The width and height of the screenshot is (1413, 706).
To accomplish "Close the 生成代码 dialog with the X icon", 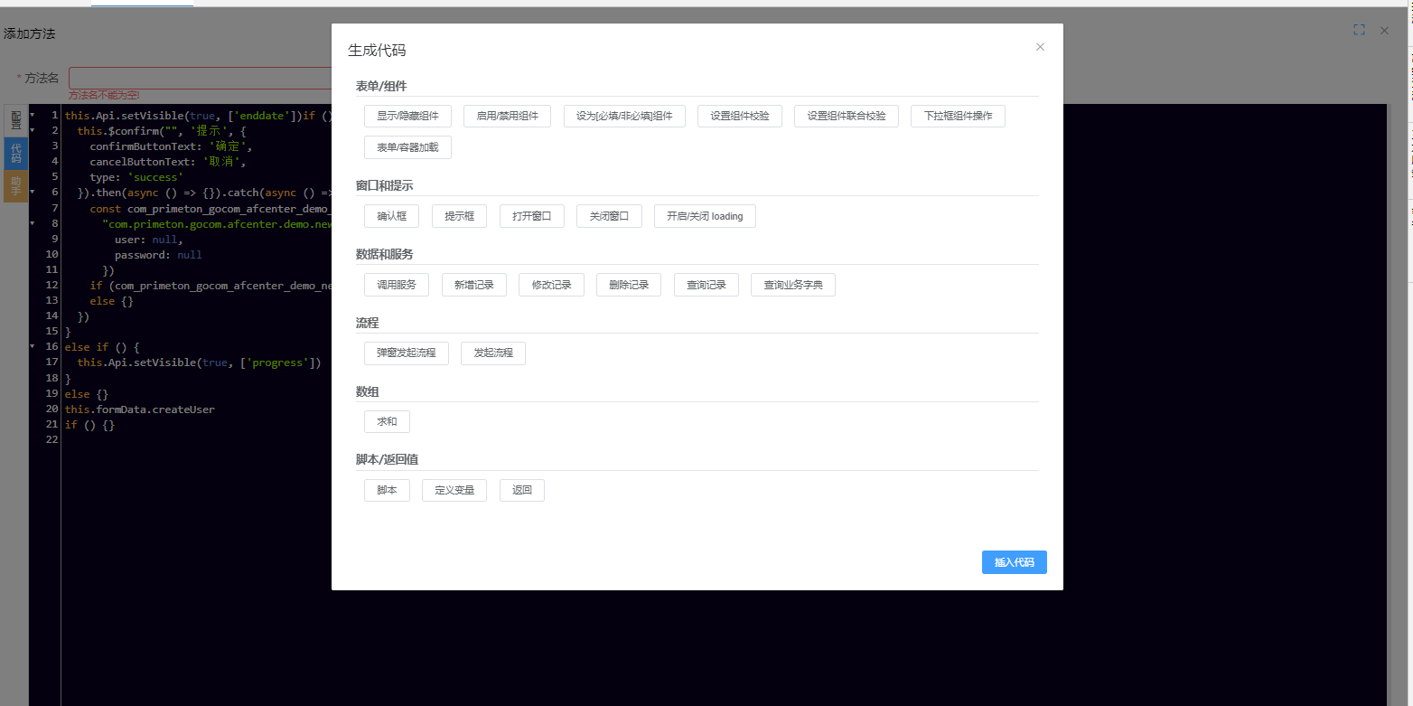I will [x=1040, y=47].
